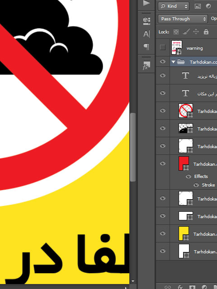Show the hidden warning layer

tap(163, 47)
